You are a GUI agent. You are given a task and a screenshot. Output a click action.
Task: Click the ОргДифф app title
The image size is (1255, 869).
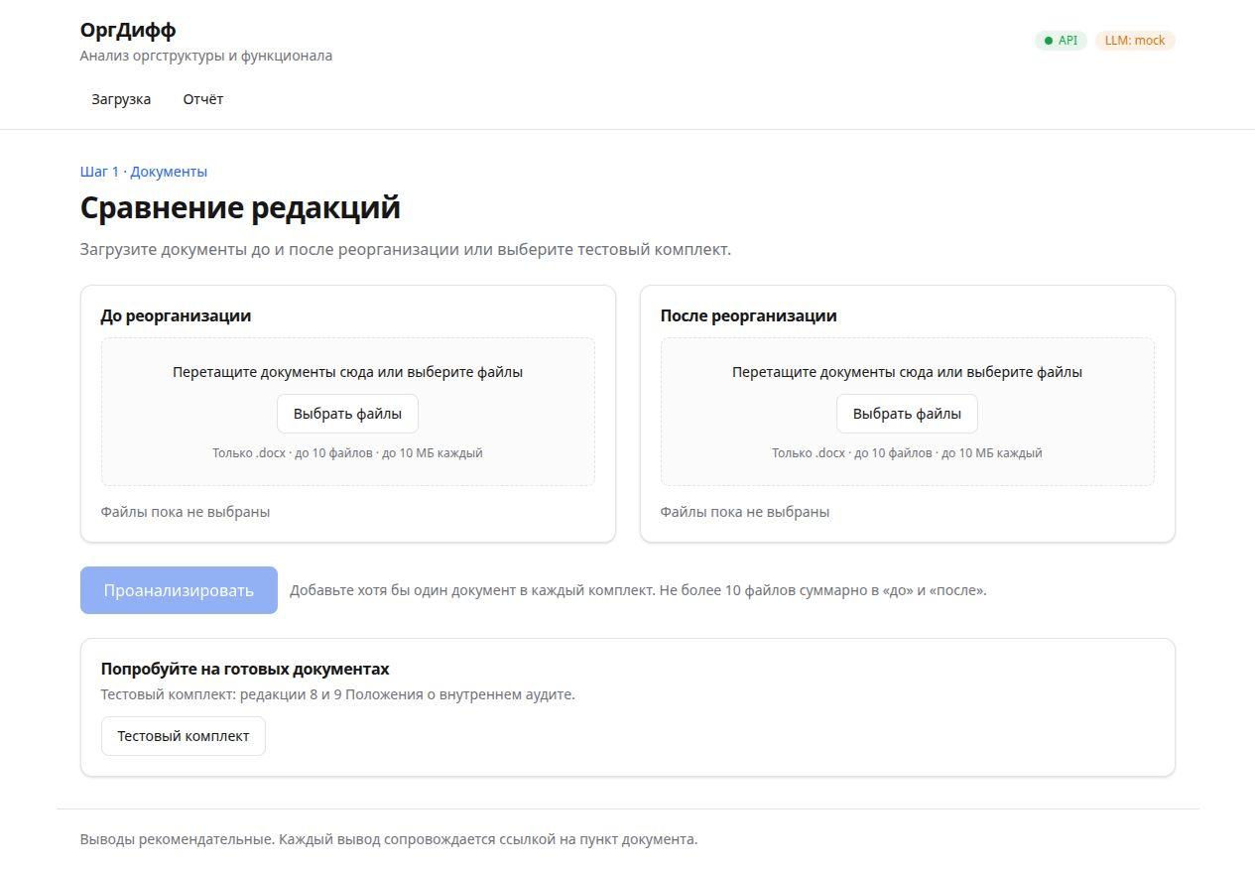[x=128, y=30]
